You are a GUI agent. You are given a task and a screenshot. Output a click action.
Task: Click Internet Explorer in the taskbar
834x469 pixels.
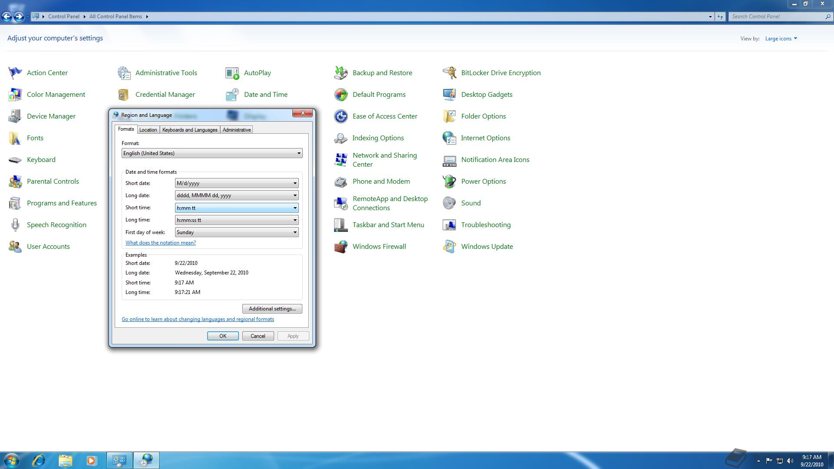click(x=39, y=460)
